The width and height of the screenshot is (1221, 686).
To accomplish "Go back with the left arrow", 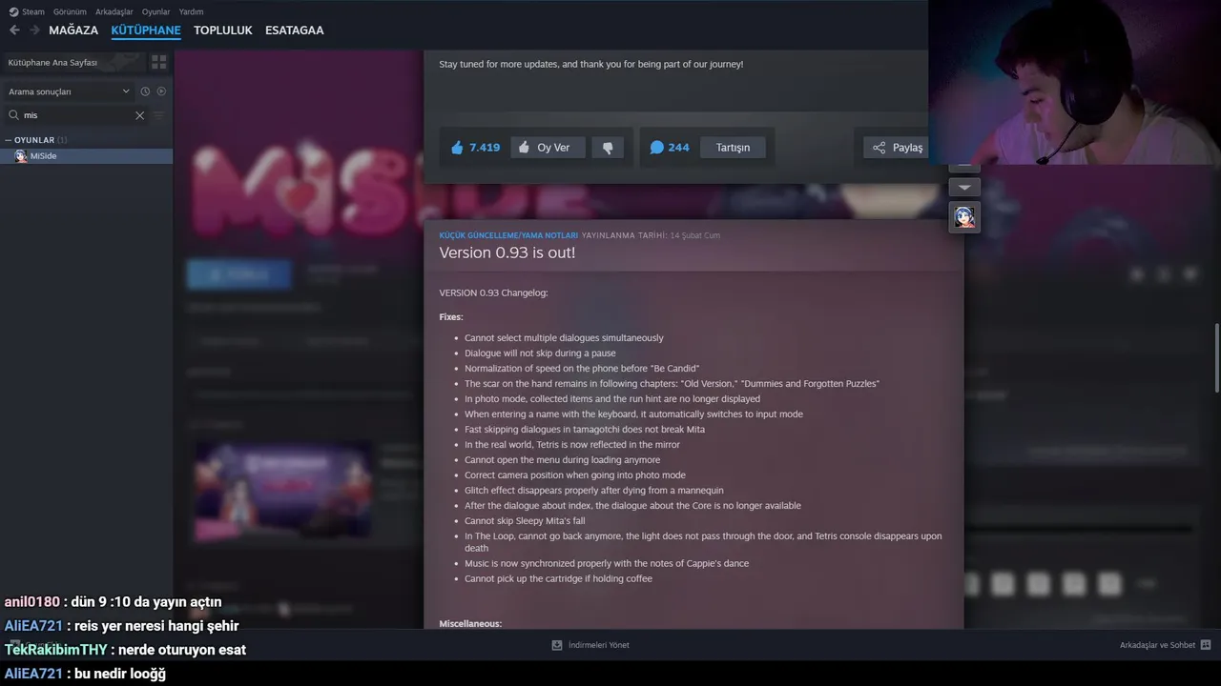I will click(x=14, y=30).
